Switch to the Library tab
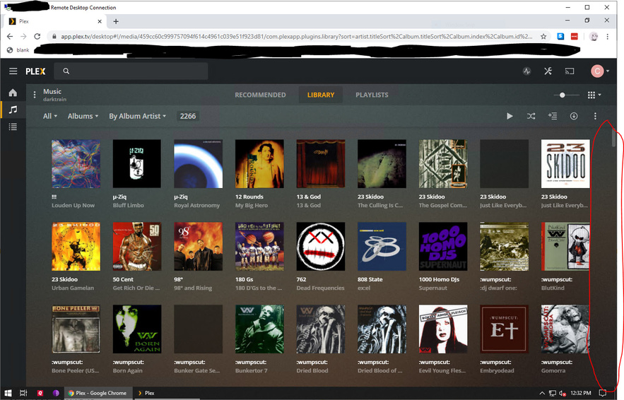The width and height of the screenshot is (624, 400). [x=321, y=95]
